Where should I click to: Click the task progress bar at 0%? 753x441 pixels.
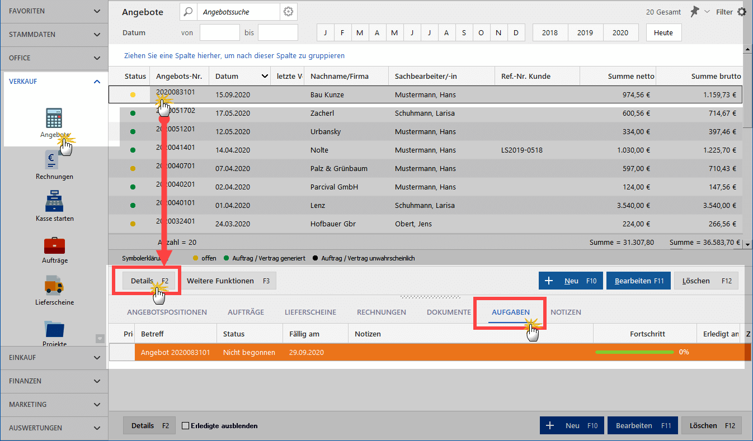[634, 352]
